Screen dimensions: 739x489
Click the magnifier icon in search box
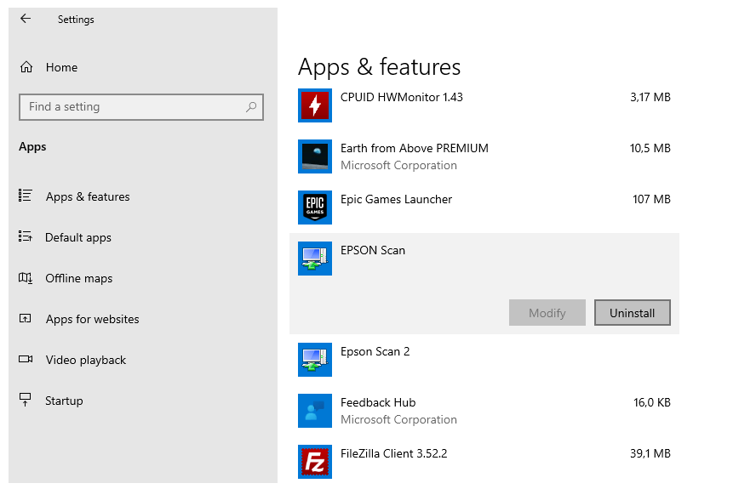(x=251, y=107)
